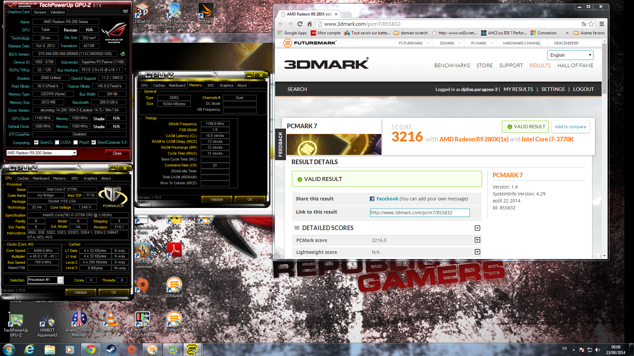Click the 3DMARK logo on the page
Screen dimensions: 634x356
tap(326, 63)
